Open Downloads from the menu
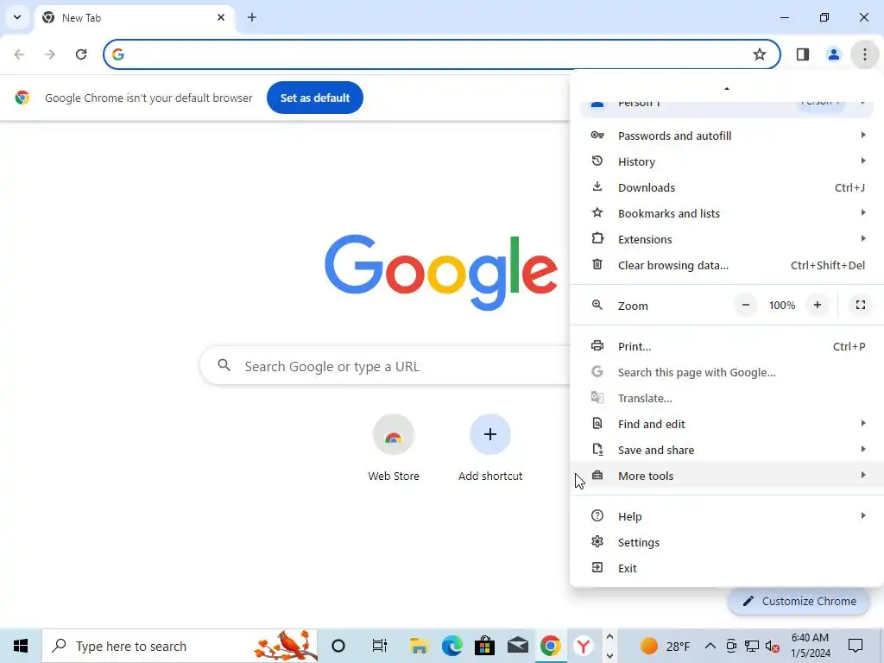Screen dimensions: 884x663 pos(727,187)
